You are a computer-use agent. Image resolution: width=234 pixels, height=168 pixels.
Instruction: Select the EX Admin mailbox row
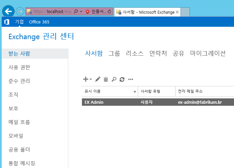158,102
